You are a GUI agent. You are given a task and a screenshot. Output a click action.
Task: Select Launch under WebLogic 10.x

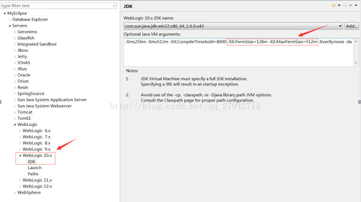(34, 168)
